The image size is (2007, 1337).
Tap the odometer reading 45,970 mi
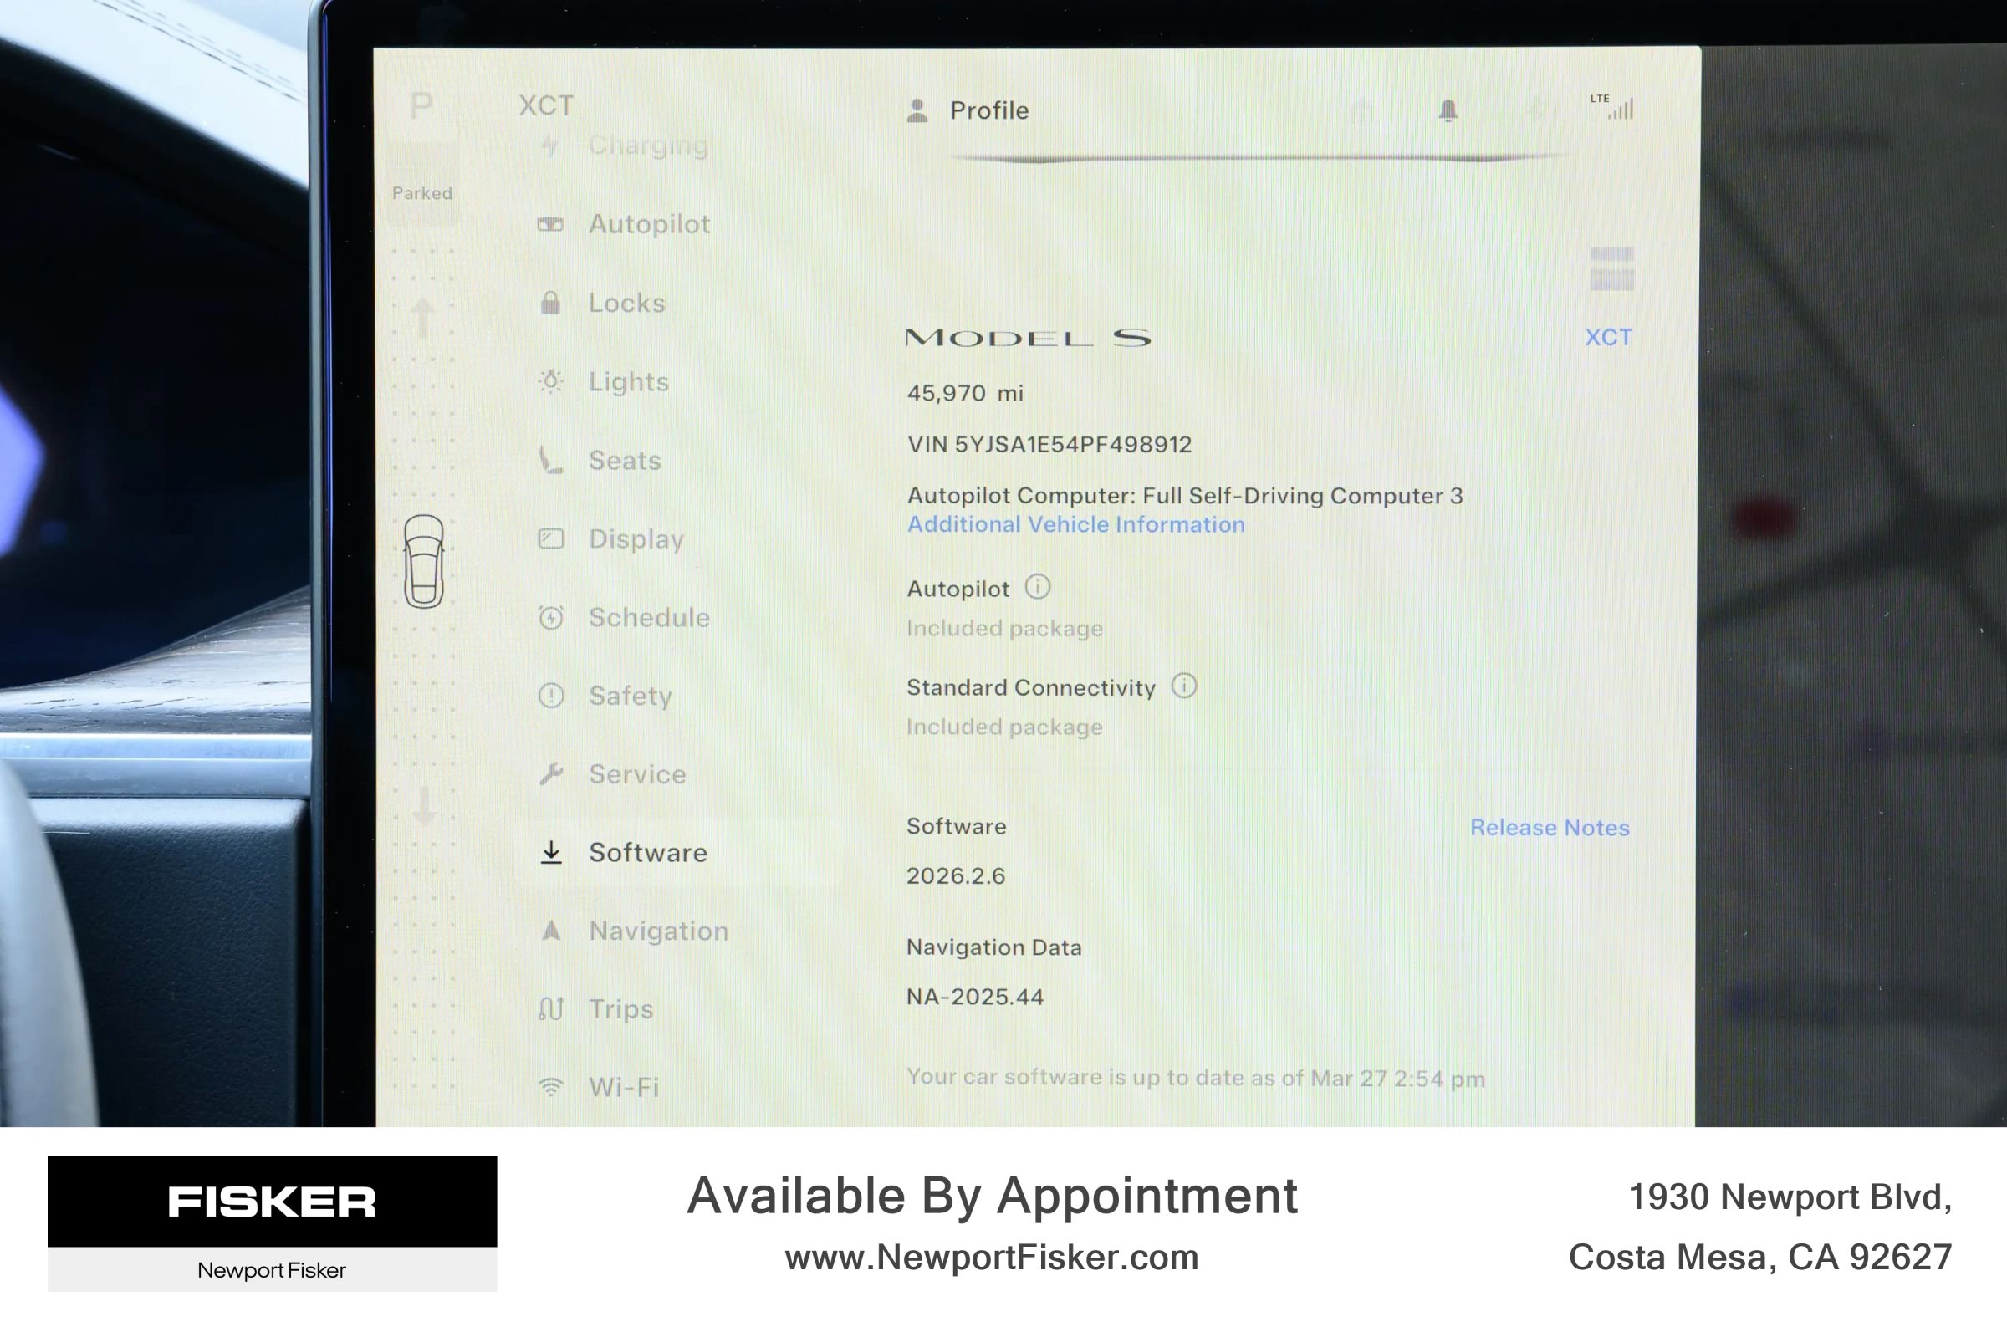[x=965, y=393]
